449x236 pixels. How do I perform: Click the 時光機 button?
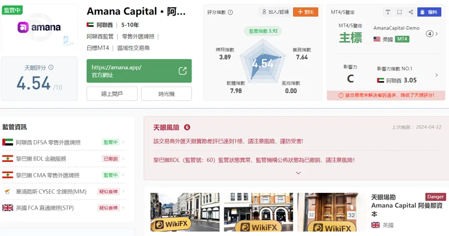pos(167,94)
